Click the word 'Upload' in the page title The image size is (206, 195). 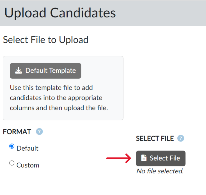coord(25,13)
